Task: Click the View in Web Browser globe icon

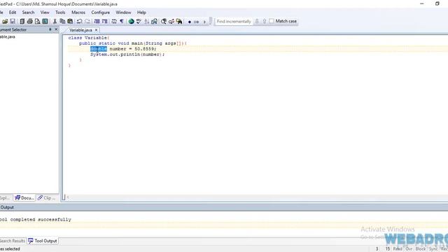Action: point(131,22)
